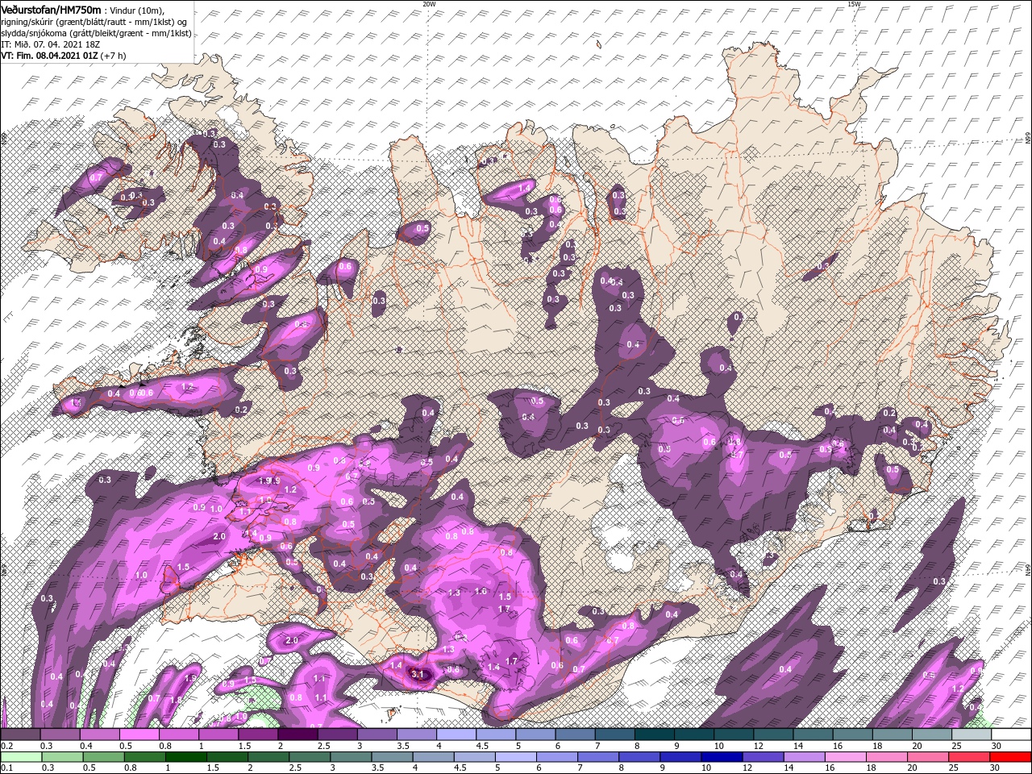The image size is (1032, 774).
Task: Click the 2–2.5 darkest purple snow legend swatch
Action: click(298, 734)
